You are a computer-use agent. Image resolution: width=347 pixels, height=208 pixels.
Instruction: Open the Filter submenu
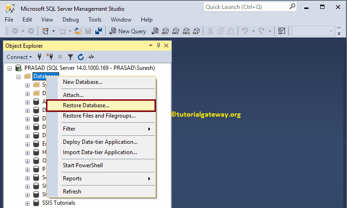coord(101,129)
